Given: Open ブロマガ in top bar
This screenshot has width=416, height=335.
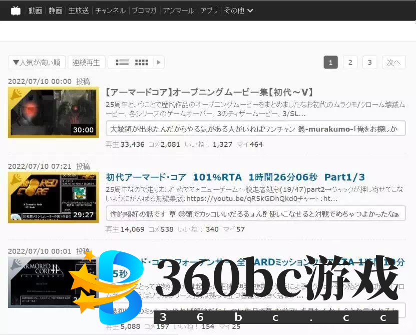Looking at the screenshot, I should click(144, 11).
